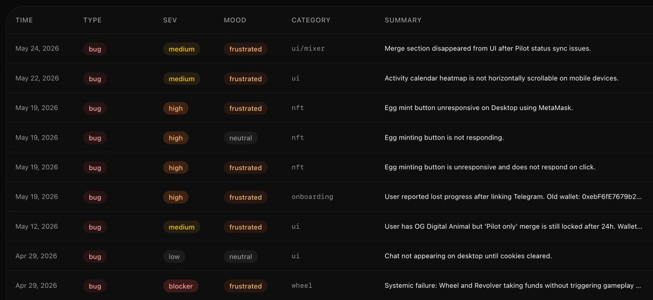Click the 'neutral' mood badge in the Chat row
This screenshot has height=300, width=653.
pos(241,257)
